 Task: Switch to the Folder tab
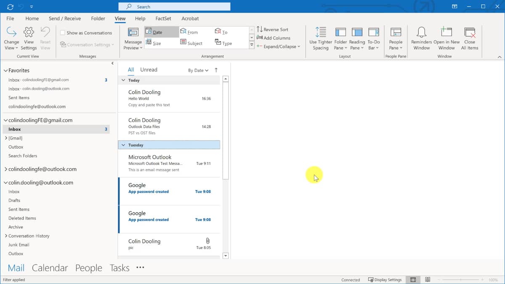pos(98,19)
